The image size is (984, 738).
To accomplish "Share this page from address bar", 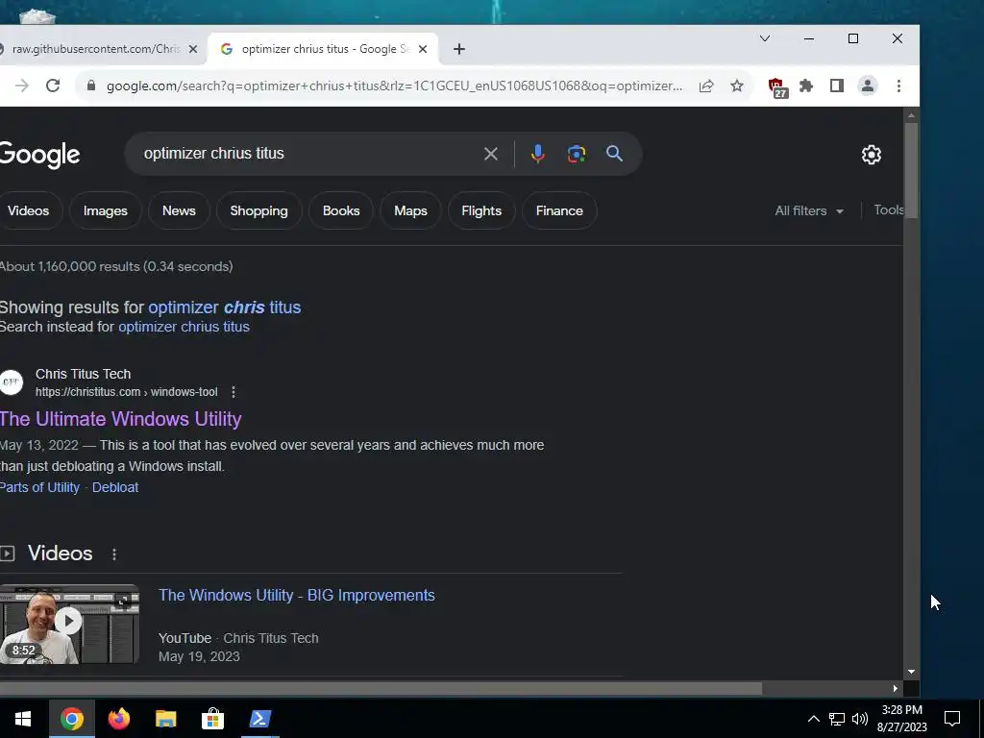I will pos(706,86).
